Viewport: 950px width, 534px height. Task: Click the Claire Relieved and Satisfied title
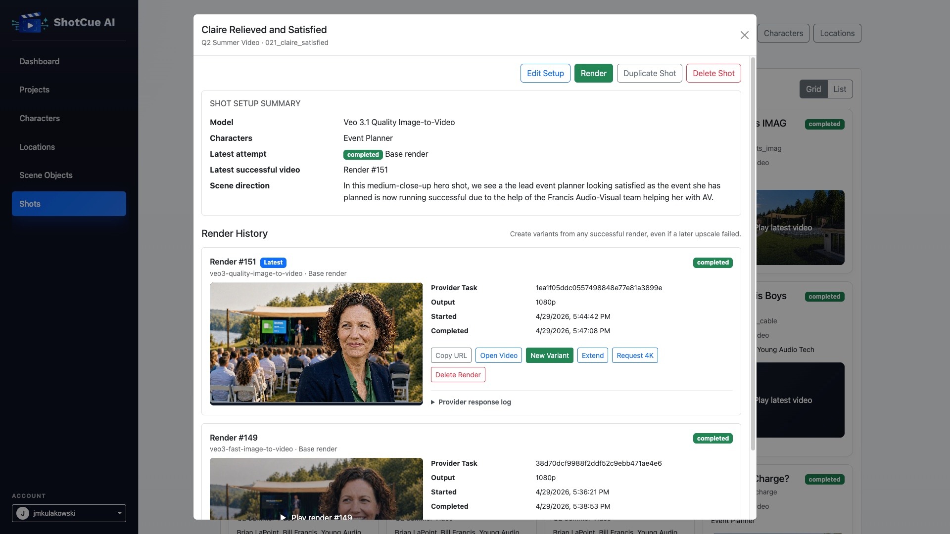[264, 30]
